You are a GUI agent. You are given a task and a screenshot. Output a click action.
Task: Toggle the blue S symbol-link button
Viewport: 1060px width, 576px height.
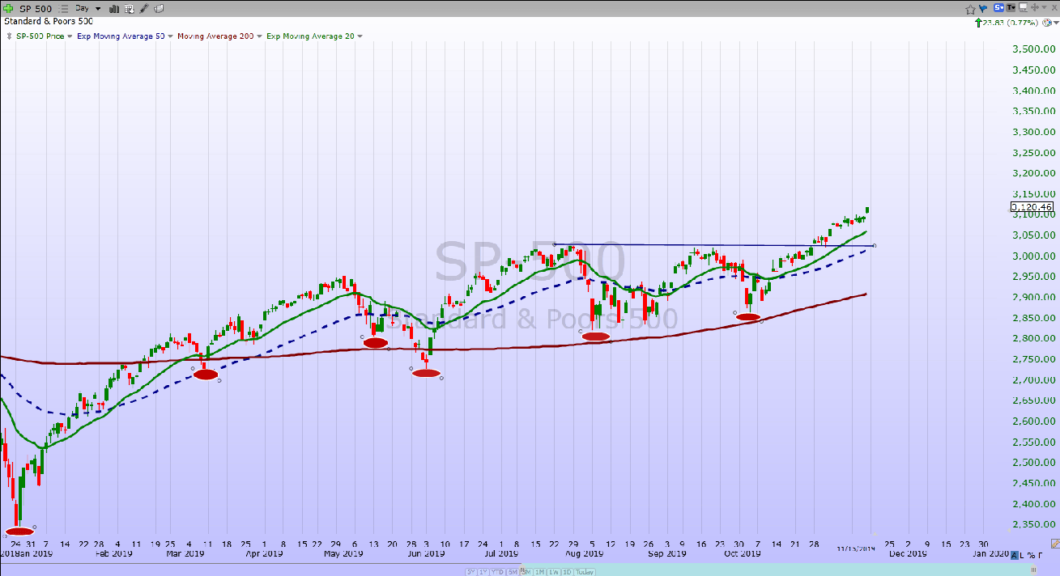tap(998, 8)
